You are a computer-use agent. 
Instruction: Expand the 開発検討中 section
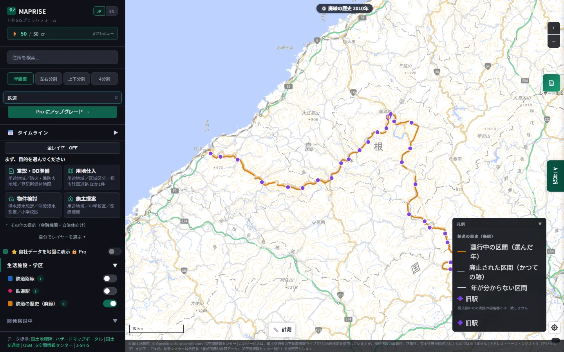pos(115,321)
